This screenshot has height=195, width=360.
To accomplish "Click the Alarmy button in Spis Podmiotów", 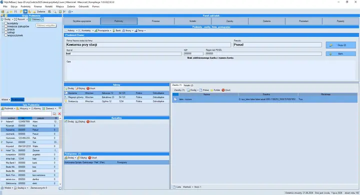I will coord(36,109).
